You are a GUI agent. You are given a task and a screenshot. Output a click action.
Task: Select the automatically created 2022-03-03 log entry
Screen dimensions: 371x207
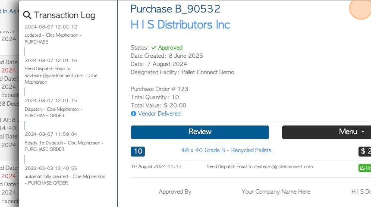65,176
